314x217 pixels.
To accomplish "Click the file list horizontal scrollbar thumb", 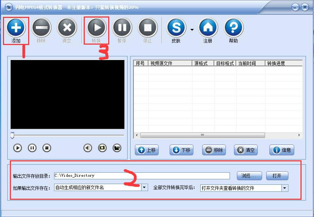I will [x=203, y=135].
